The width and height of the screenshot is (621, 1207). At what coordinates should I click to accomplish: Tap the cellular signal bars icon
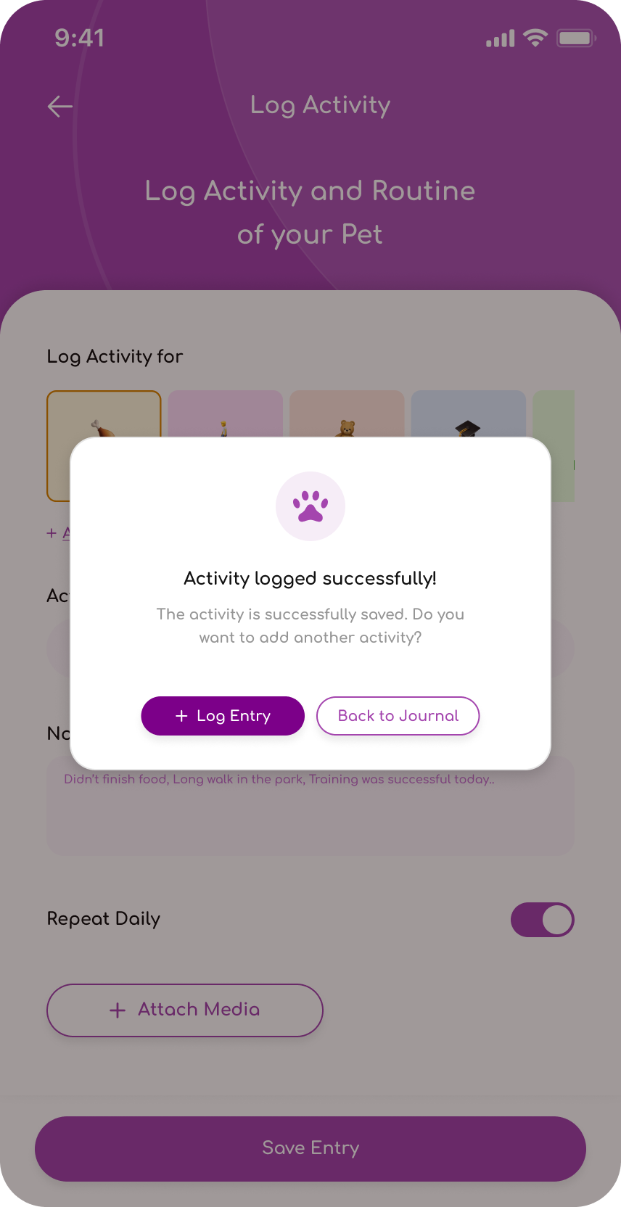tap(501, 38)
